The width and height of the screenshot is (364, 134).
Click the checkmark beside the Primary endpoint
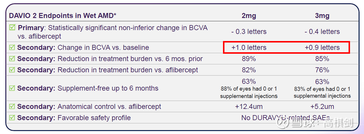coord(12,28)
